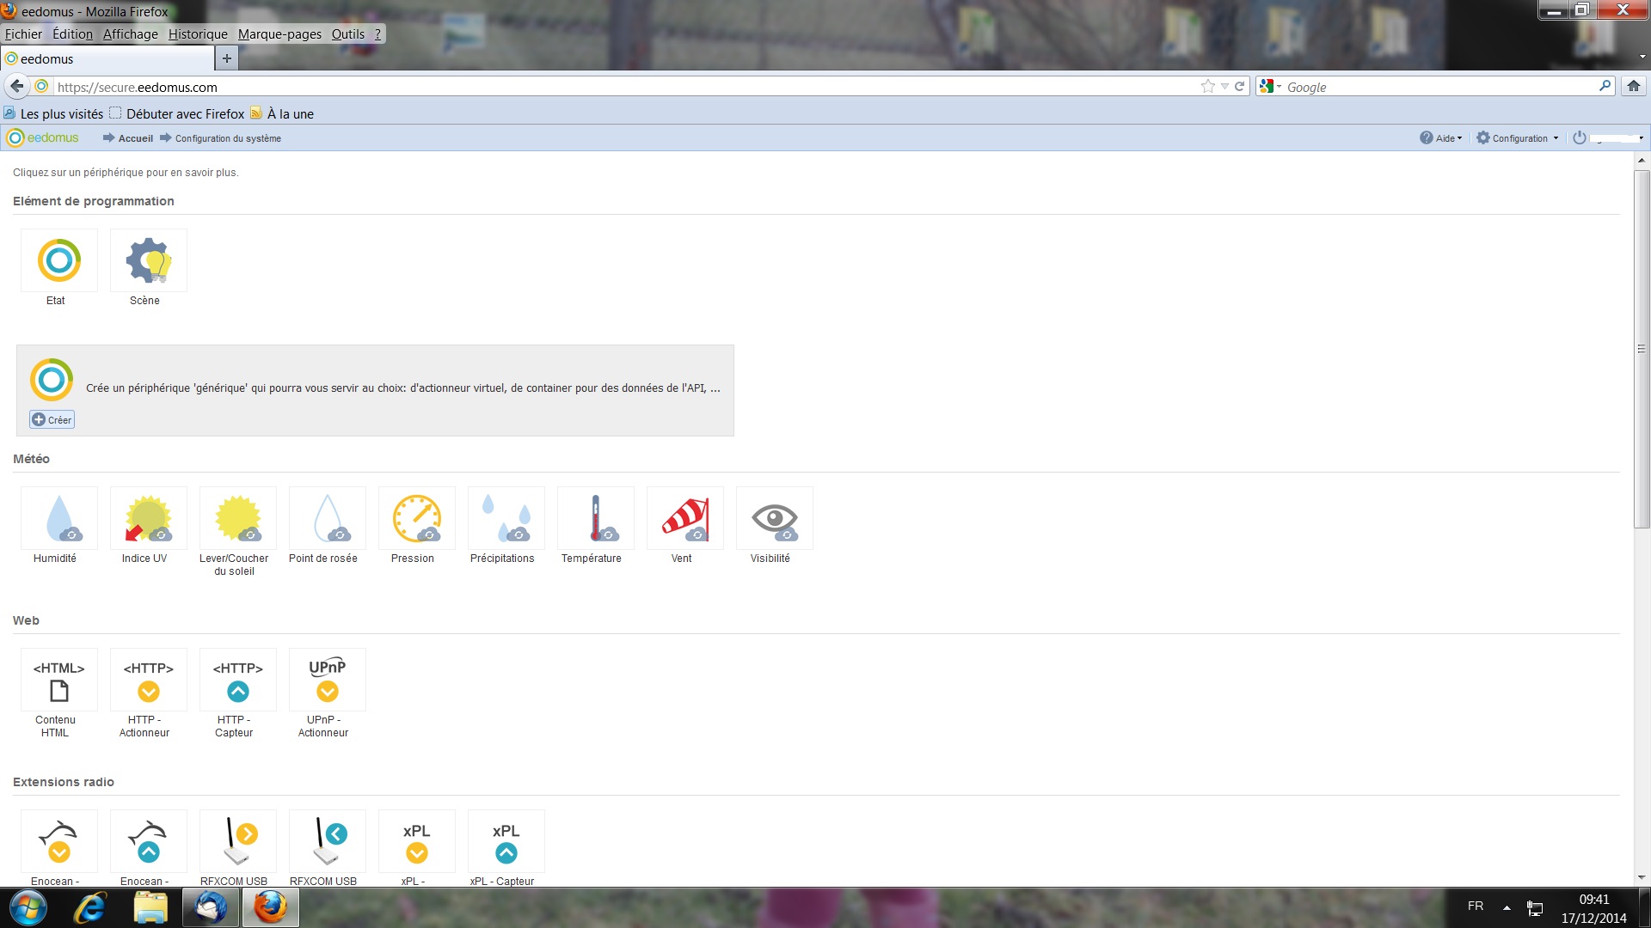Click the scrollbar down arrow
Screen dimensions: 1651x928
[x=1642, y=878]
